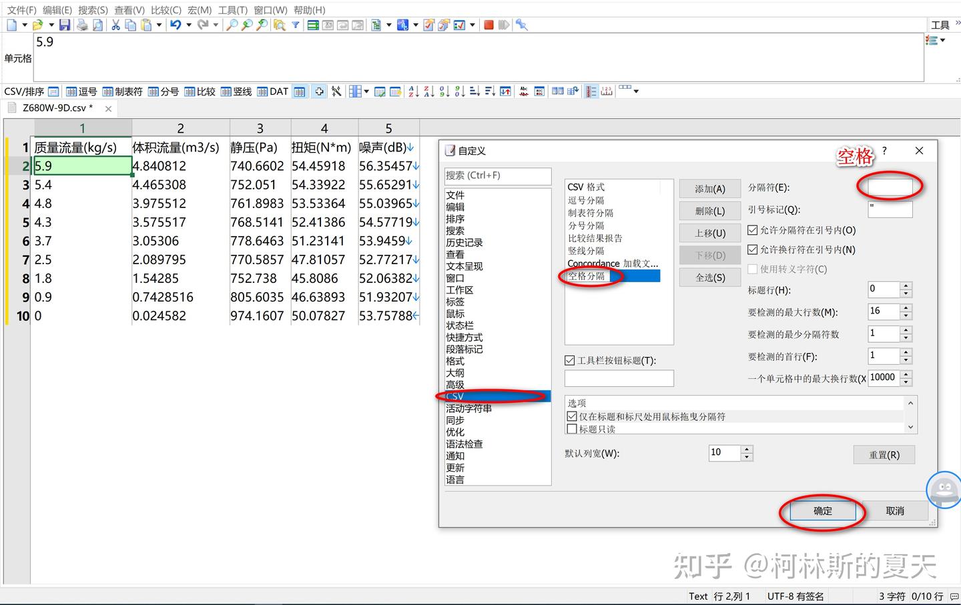
Task: Toggle 允许分隔符在引号内 checkbox
Action: pos(753,229)
